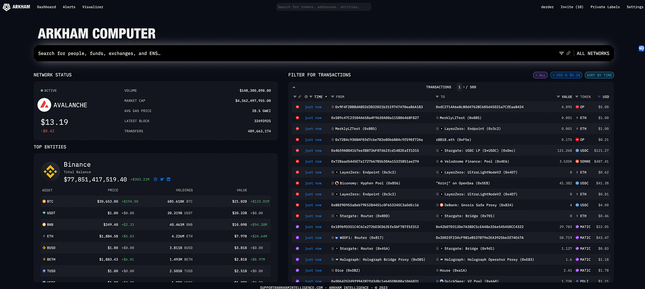Click the purple filter icon beside USD header
This screenshot has width=645, height=289.
point(599,96)
